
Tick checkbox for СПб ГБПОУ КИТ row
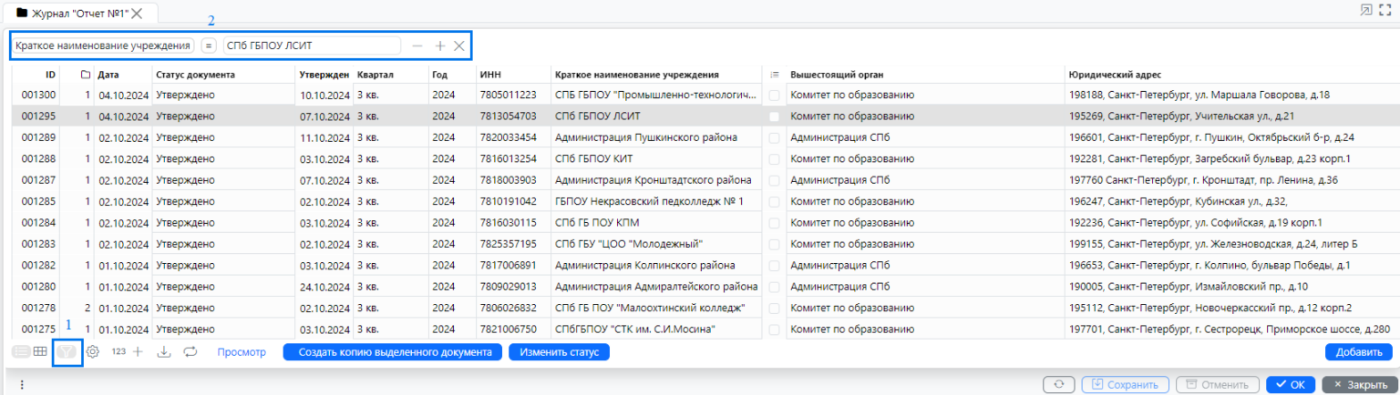(x=774, y=159)
